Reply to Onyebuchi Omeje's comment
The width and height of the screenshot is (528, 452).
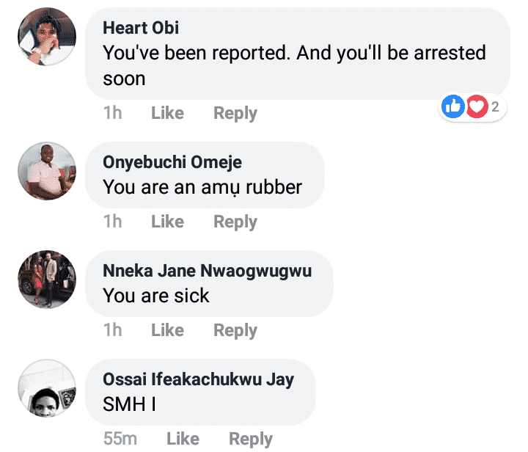pos(235,222)
